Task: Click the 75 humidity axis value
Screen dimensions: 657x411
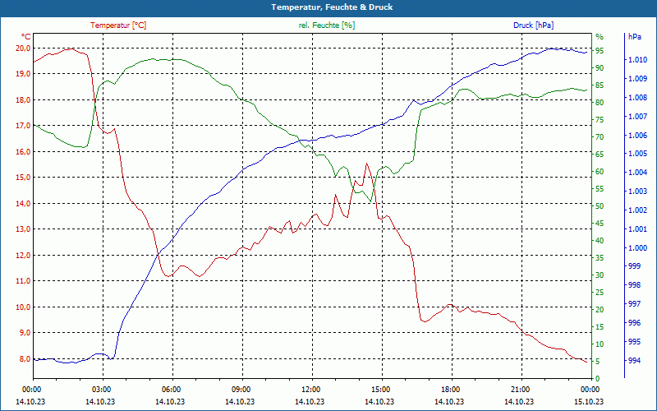Action: (600, 120)
